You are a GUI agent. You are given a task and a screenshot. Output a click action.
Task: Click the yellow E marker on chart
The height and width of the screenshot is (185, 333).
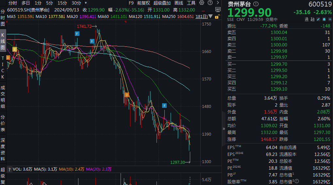(x=14, y=49)
